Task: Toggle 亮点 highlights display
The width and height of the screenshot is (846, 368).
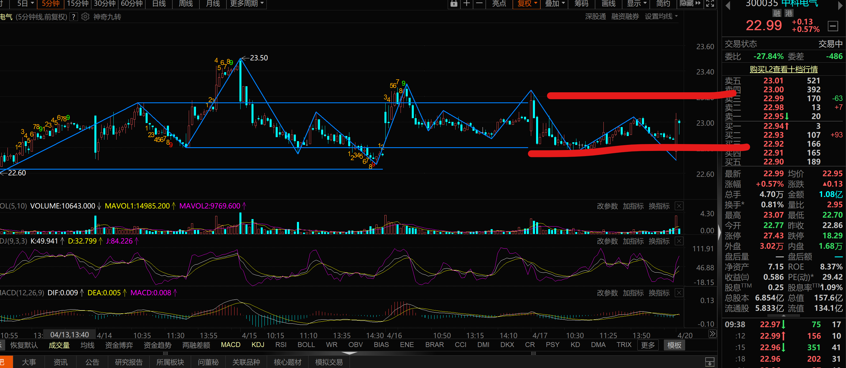Action: [x=499, y=4]
